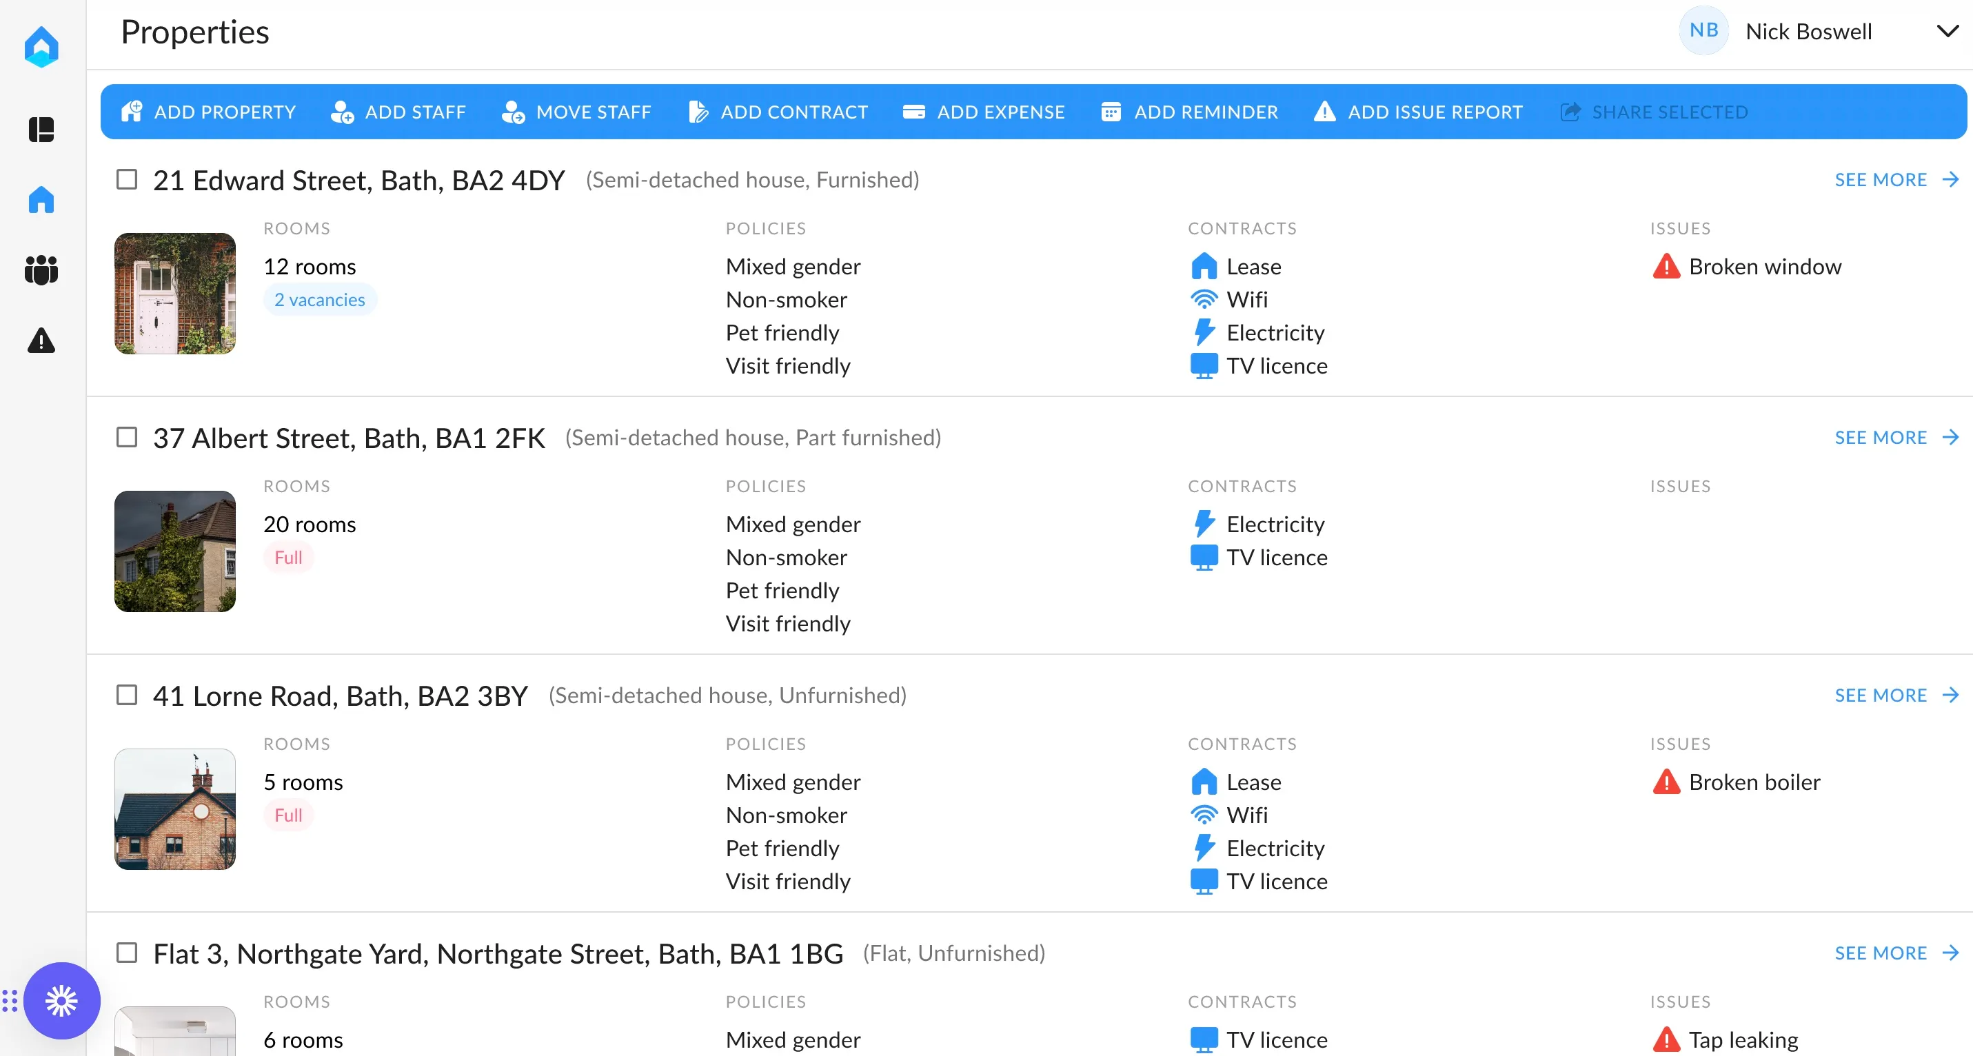Expand the Nick Boswell user dropdown chevron
1973x1056 pixels.
[1947, 32]
